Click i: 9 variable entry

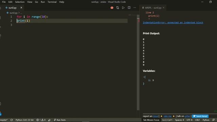click(x=151, y=80)
